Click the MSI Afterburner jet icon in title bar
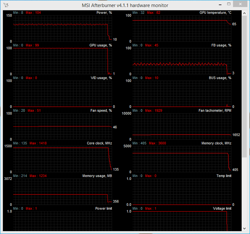The height and width of the screenshot is (234, 250). 6,5
